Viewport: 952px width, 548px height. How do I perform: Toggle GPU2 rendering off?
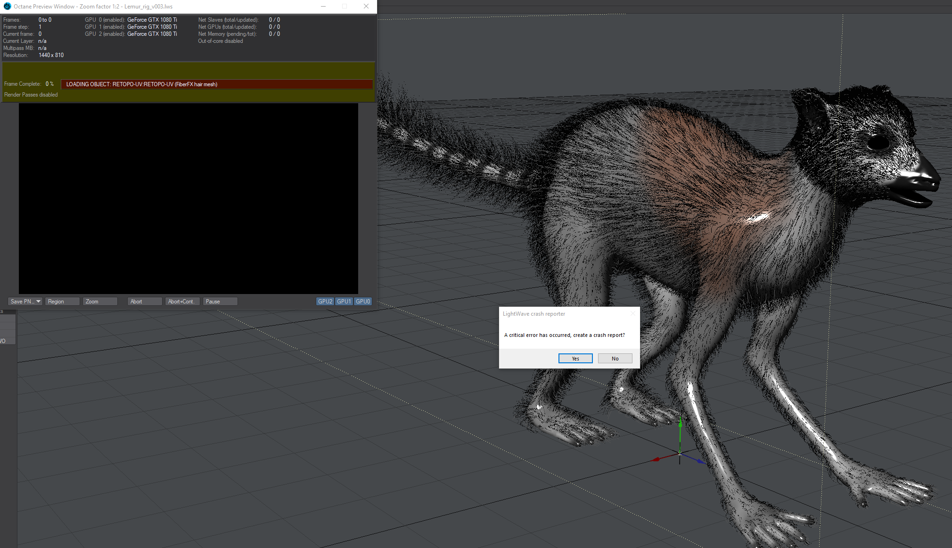[325, 302]
